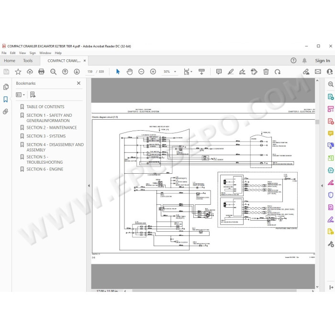Click the help question mark icon
The image size is (335, 335).
click(x=293, y=60)
